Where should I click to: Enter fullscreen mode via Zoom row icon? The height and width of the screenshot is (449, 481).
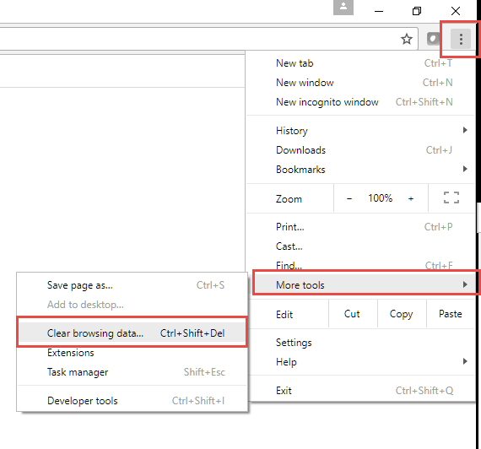tap(451, 197)
